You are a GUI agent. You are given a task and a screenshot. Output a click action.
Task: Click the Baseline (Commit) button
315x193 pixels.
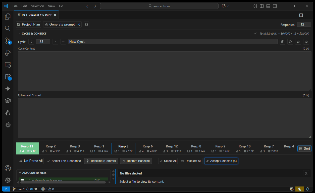click(101, 161)
